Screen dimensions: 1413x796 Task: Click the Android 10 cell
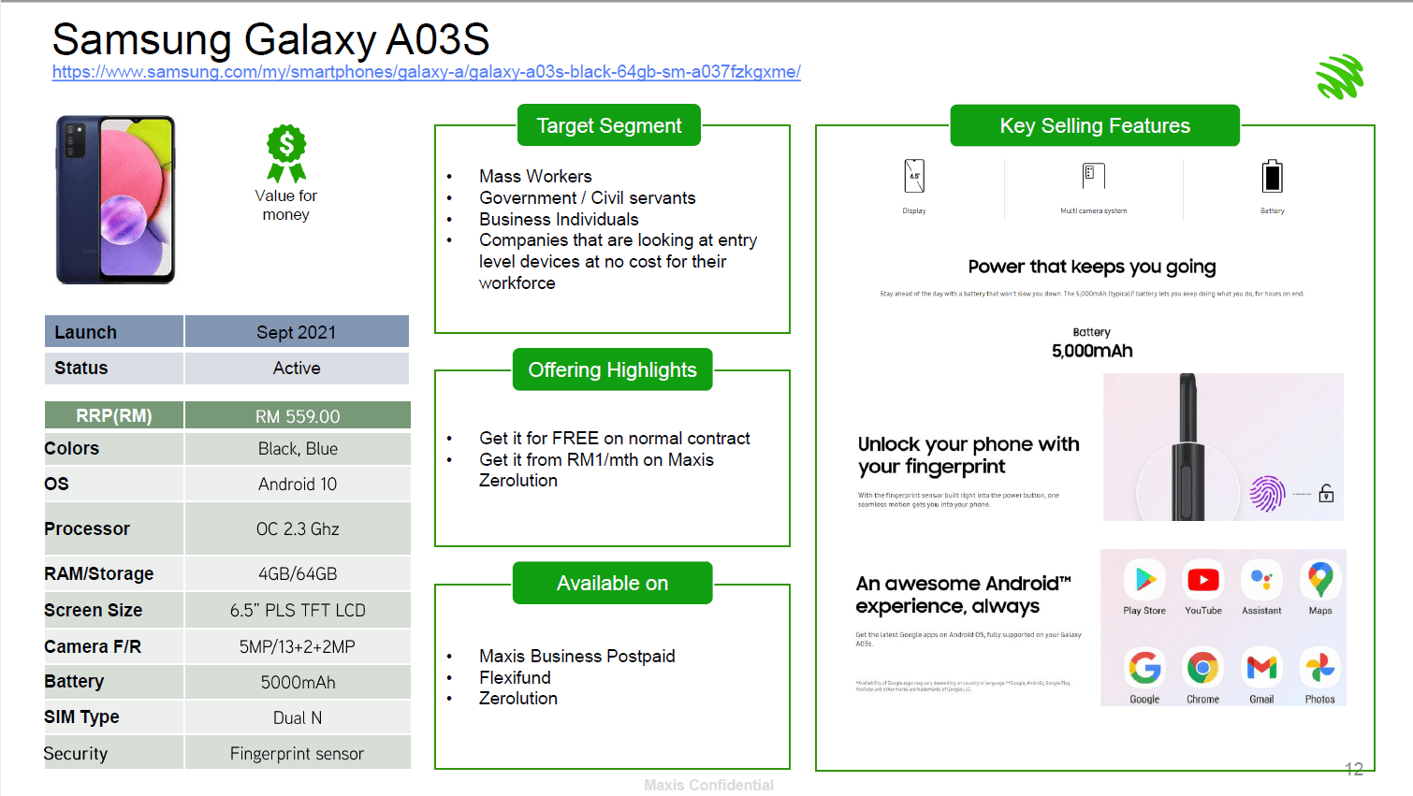click(298, 484)
